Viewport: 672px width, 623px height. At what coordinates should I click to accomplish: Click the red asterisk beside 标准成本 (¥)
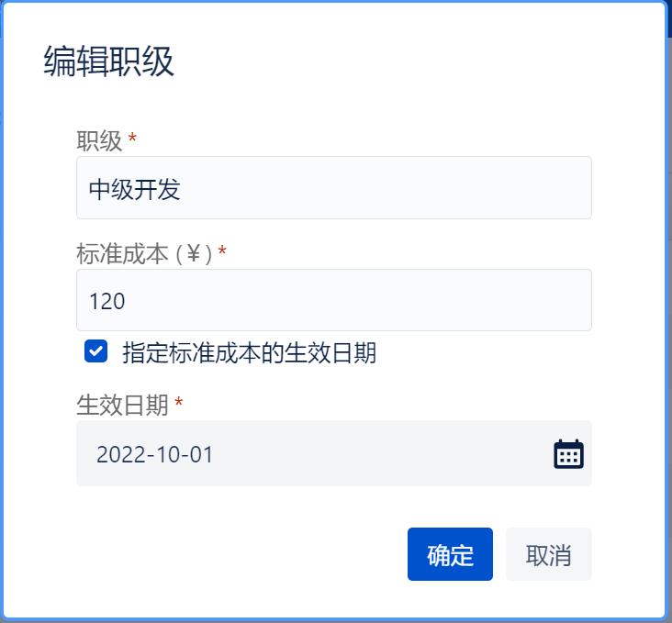click(222, 251)
